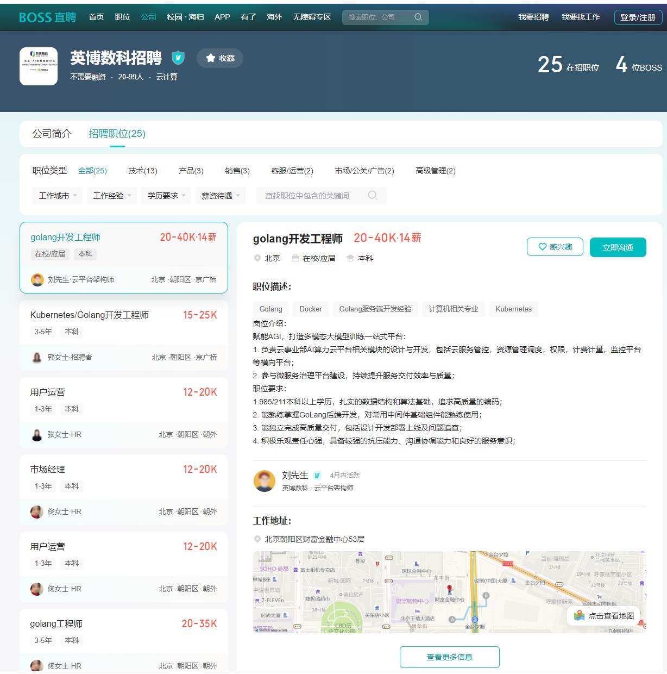667x674 pixels.
Task: Click the search magnifier icon in top bar
Action: coord(418,17)
